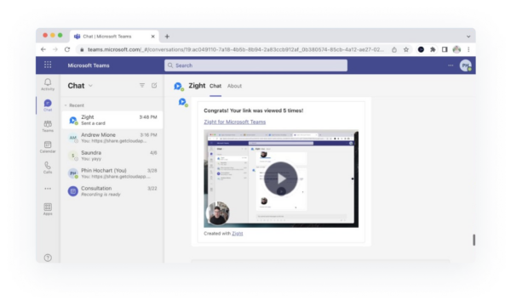Follow the Zight for Microsoft Teams link
Screen dimensions: 511x306
235,122
